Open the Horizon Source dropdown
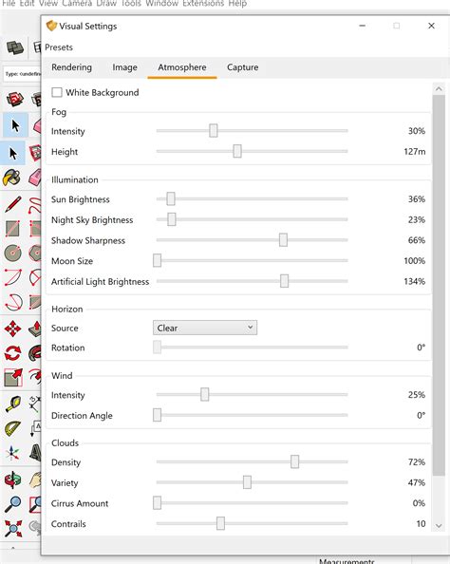The width and height of the screenshot is (450, 564). [x=205, y=328]
